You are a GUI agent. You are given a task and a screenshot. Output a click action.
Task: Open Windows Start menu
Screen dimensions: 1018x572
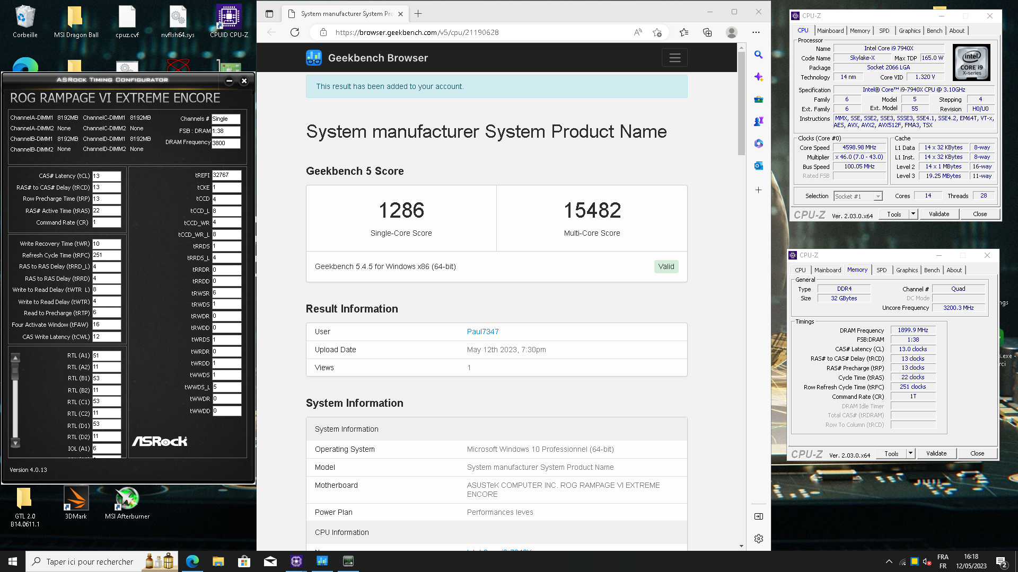[13, 561]
